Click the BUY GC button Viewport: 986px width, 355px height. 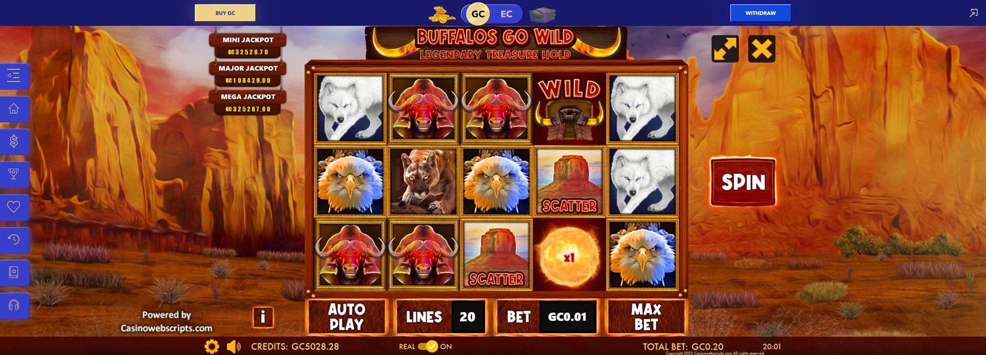pyautogui.click(x=225, y=13)
